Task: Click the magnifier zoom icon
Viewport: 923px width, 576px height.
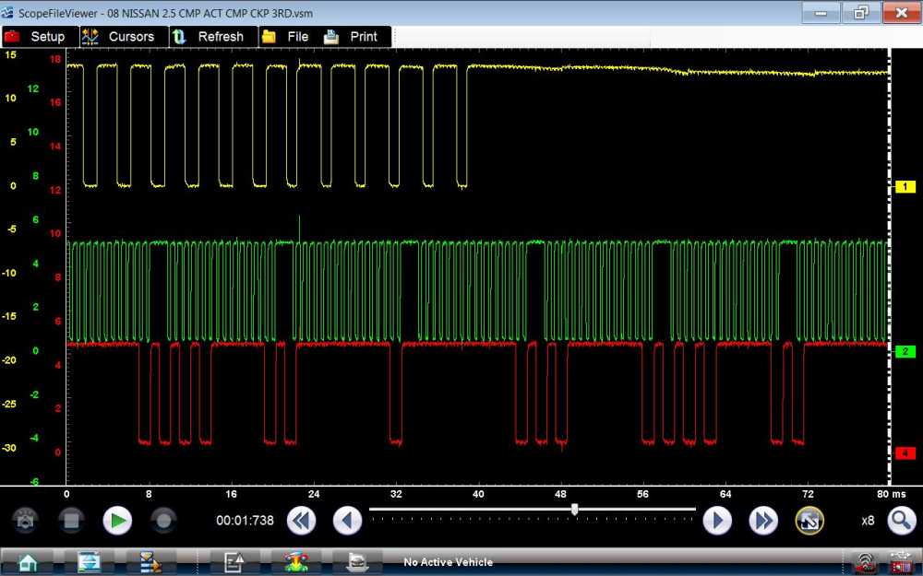Action: (x=901, y=521)
